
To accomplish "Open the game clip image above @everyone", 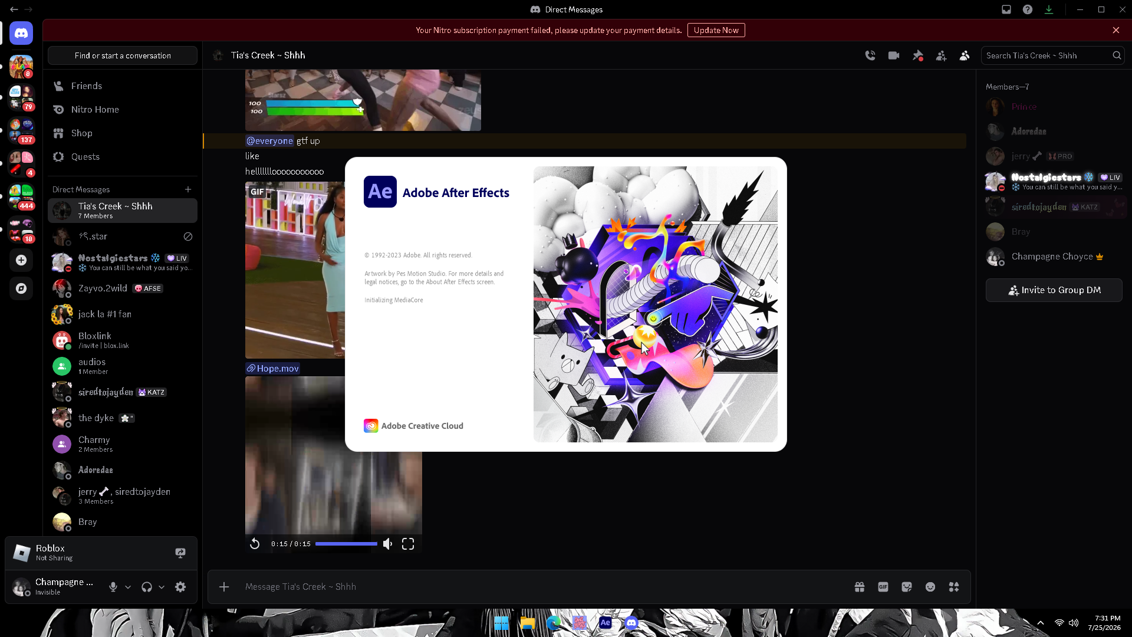I will click(x=363, y=100).
